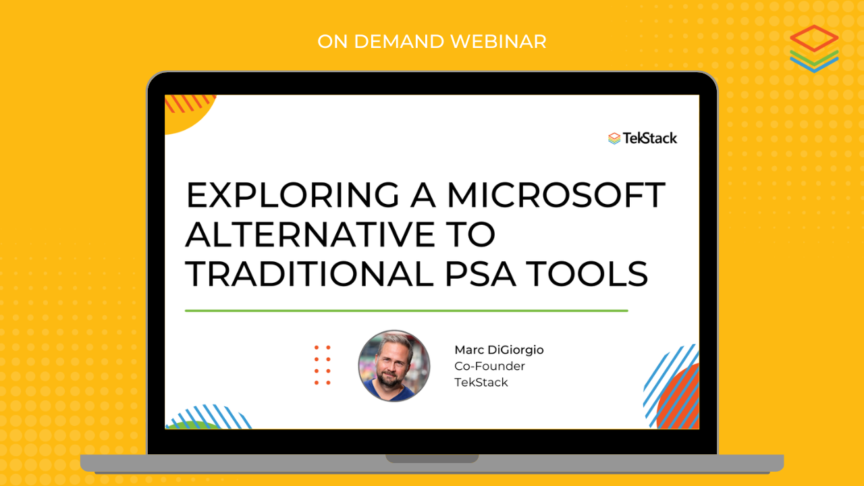This screenshot has height=486, width=864.
Task: Click the TekStack logo inside the slide
Action: (642, 138)
